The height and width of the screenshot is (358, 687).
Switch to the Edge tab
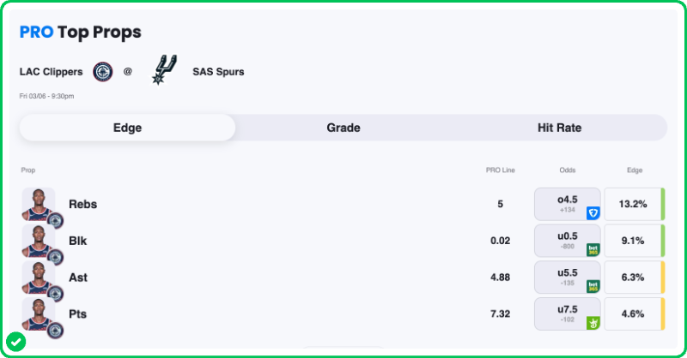tap(127, 128)
